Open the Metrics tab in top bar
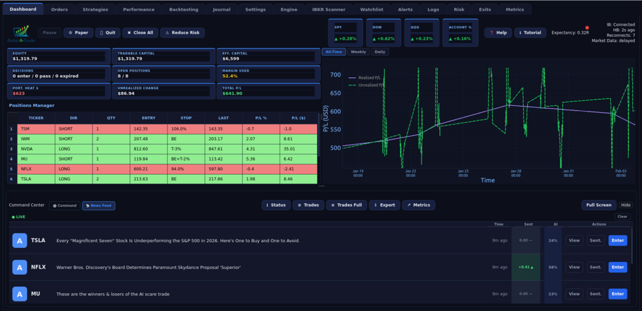The image size is (642, 311). coord(515,10)
